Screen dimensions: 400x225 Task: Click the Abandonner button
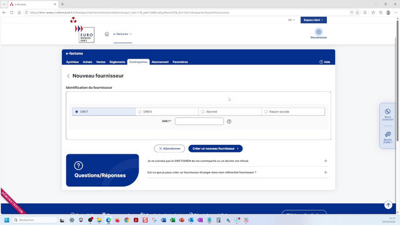tap(169, 149)
